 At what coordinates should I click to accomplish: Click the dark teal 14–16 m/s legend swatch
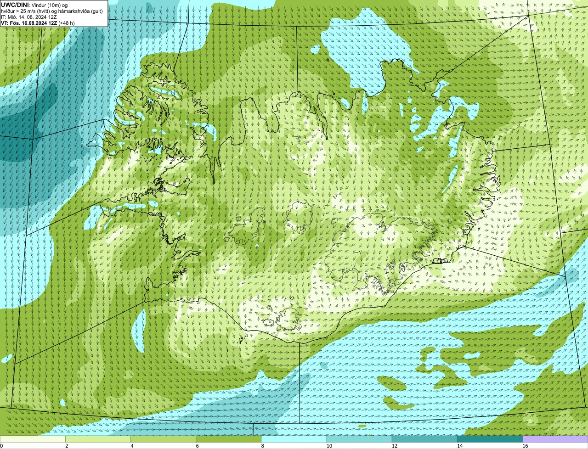pyautogui.click(x=490, y=439)
